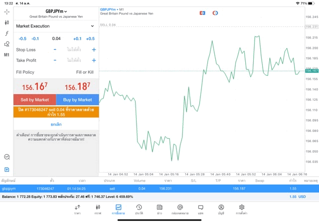The image size is (319, 223).
Task: Click the current price 156.187 cell
Action: click(x=239, y=189)
